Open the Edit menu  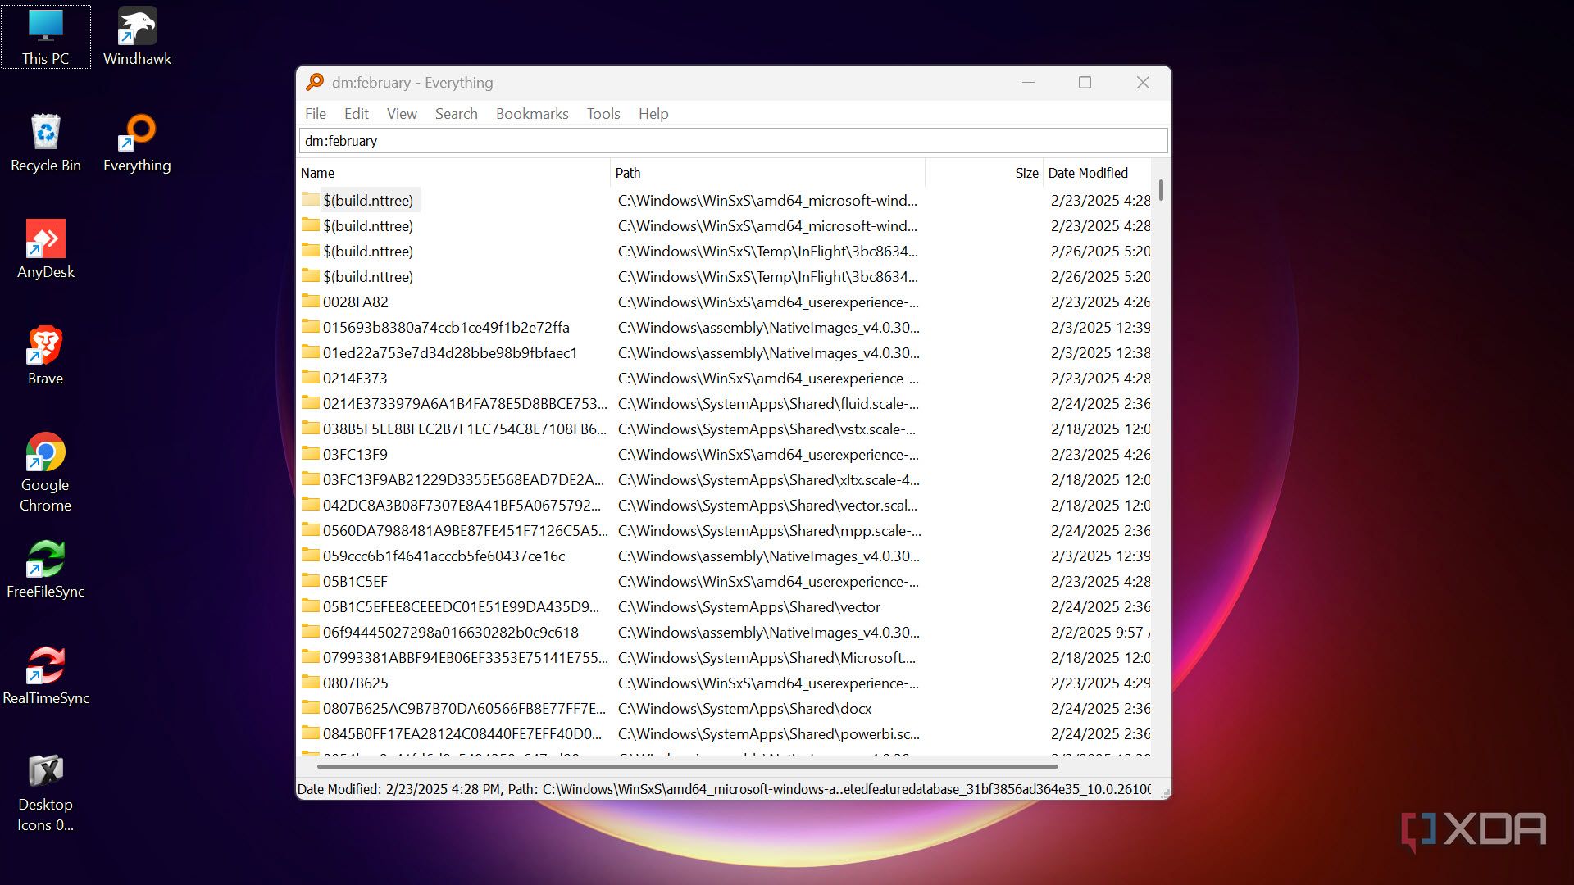(x=356, y=114)
